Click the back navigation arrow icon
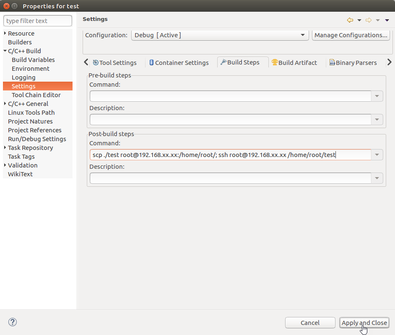Screen dimensions: 395x335 (x=350, y=20)
